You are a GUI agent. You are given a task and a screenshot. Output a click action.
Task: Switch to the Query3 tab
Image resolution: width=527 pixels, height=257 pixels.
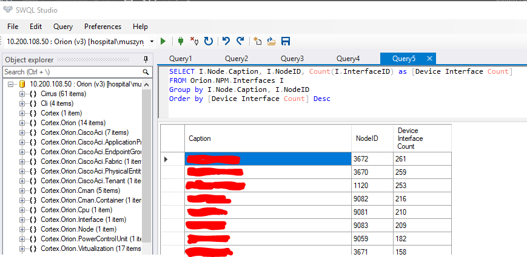pyautogui.click(x=292, y=59)
